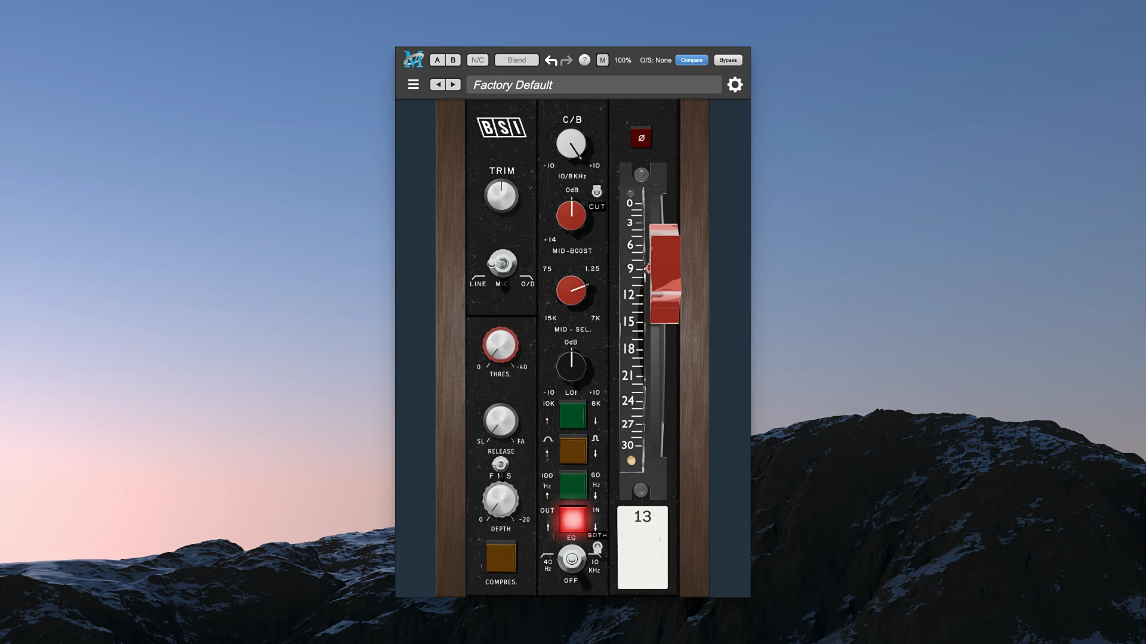This screenshot has width=1146, height=644.
Task: Enable Bypass on the plugin
Action: pyautogui.click(x=727, y=60)
